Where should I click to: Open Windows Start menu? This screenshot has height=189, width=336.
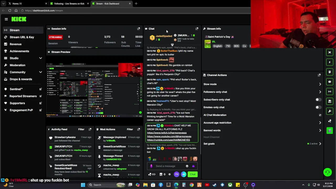click(x=83, y=185)
